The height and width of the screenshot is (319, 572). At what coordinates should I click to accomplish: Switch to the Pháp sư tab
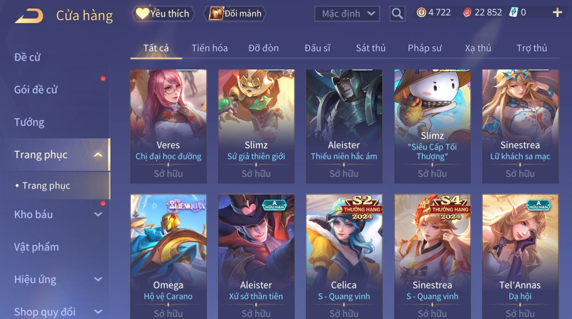425,48
